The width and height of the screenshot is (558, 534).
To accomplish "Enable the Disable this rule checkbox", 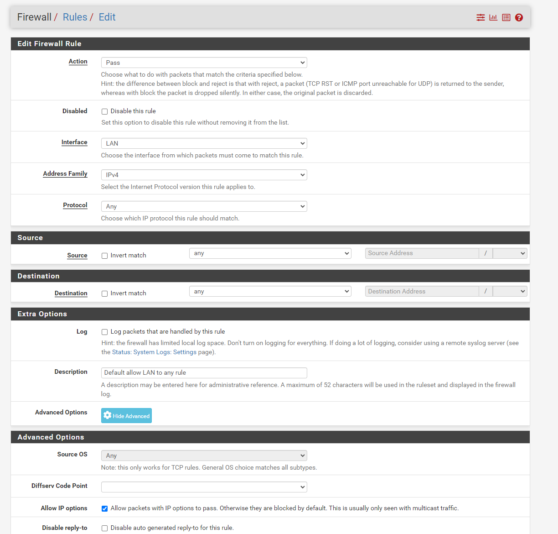I will (105, 111).
